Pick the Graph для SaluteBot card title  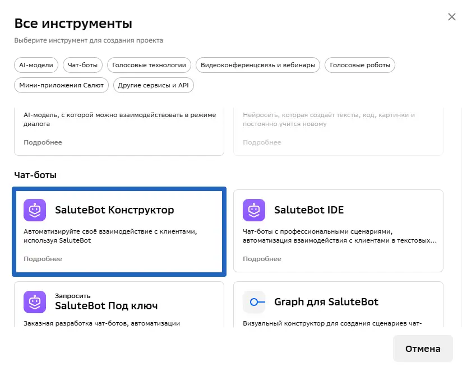326,302
